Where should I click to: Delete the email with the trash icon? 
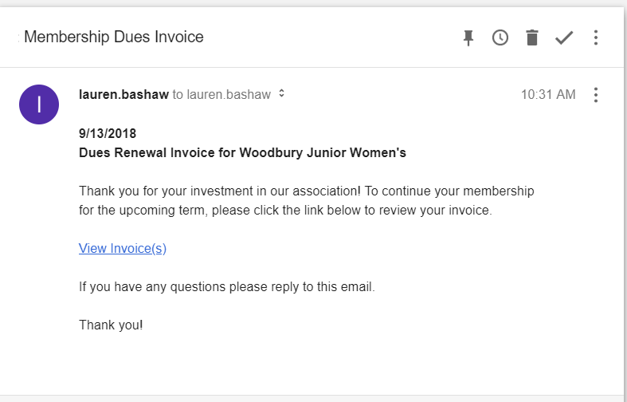[x=532, y=37]
